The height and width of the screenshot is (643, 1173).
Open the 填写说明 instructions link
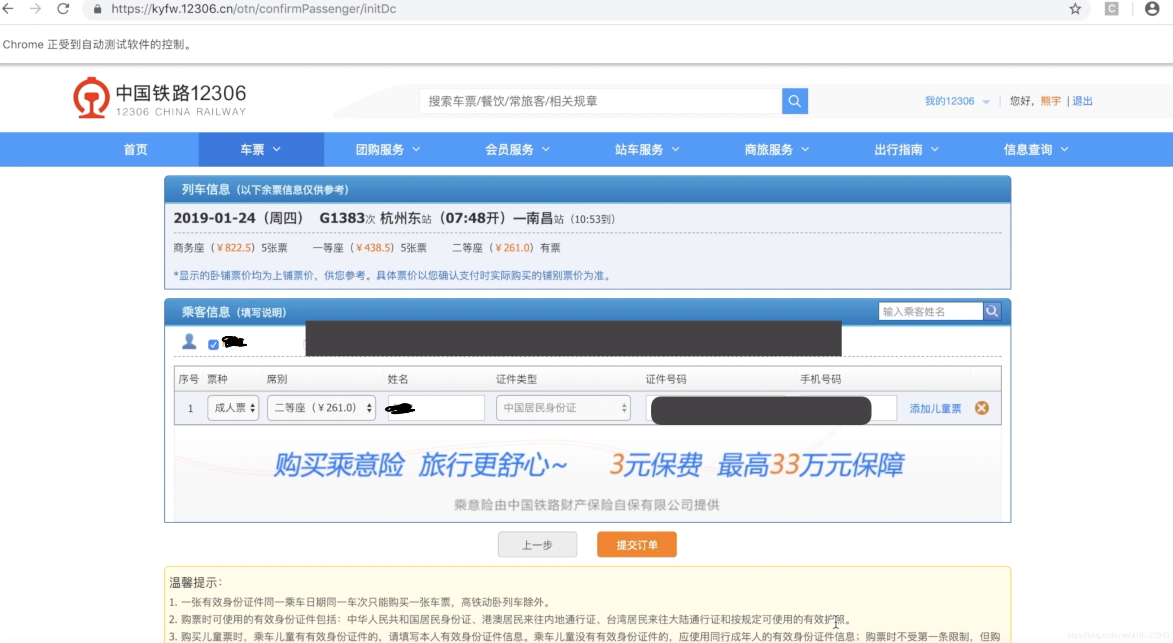pos(261,312)
